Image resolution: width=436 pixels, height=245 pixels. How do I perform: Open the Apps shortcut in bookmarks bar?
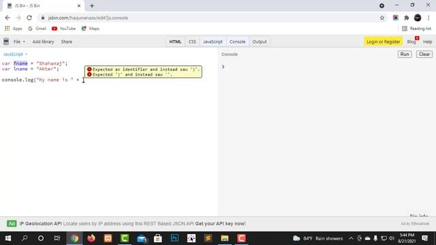[x=13, y=29]
